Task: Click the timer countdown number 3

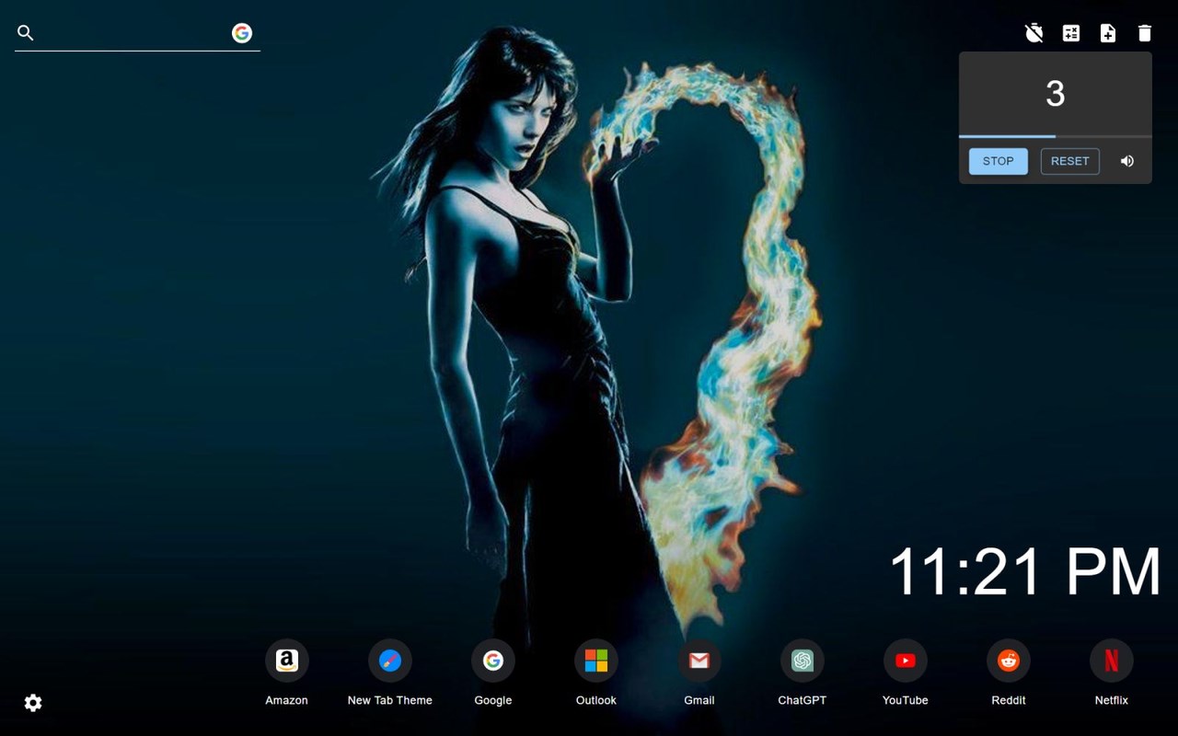Action: [x=1056, y=94]
